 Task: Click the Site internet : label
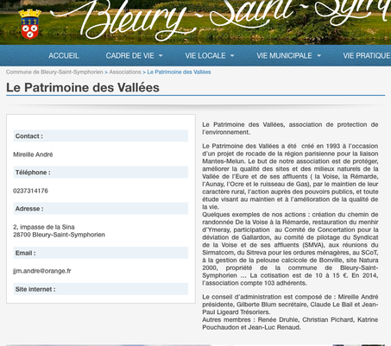[x=35, y=289]
